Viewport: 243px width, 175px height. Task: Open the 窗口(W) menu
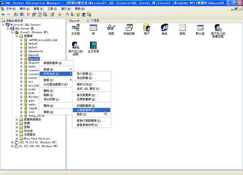tap(66, 9)
